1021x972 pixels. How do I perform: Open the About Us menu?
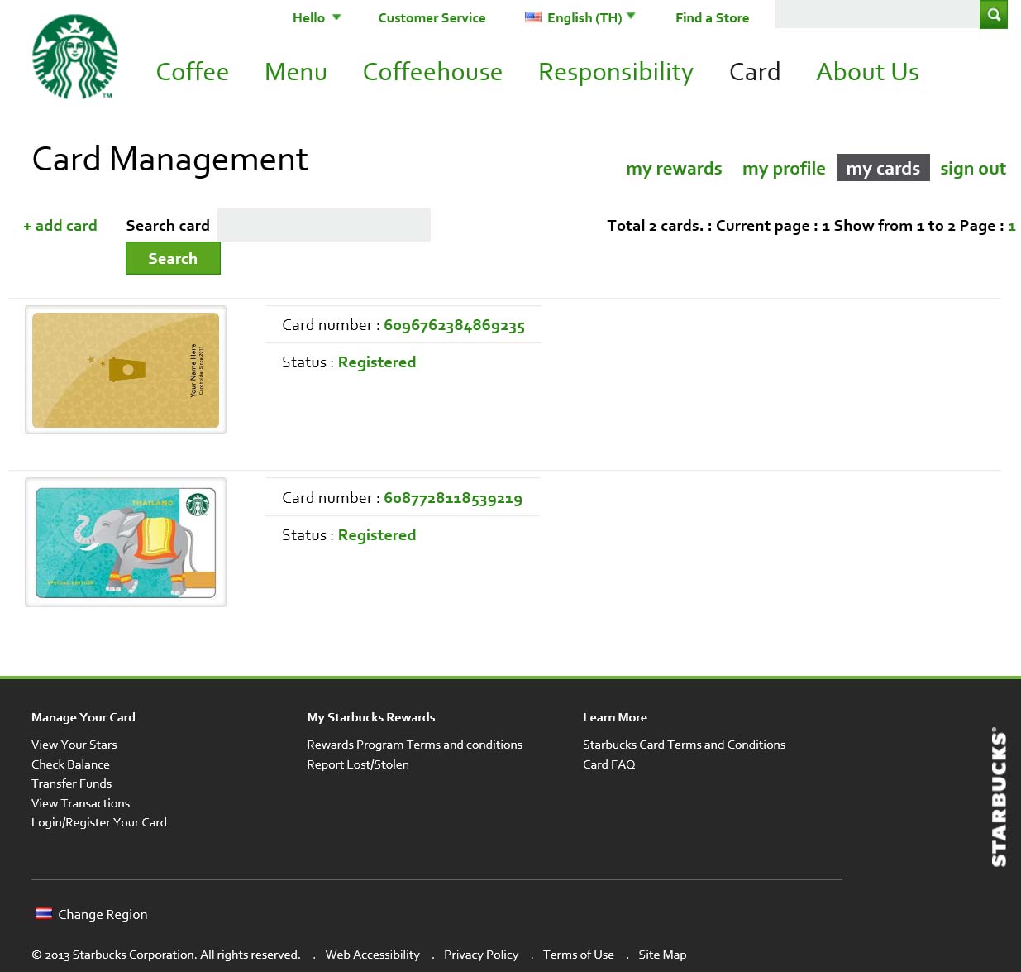[x=867, y=72]
